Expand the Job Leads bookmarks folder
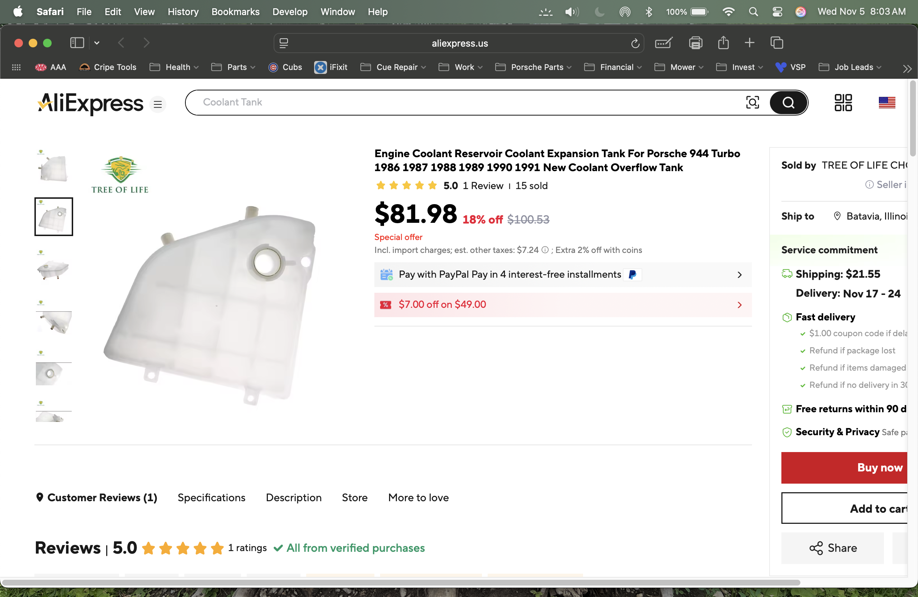 click(x=851, y=67)
